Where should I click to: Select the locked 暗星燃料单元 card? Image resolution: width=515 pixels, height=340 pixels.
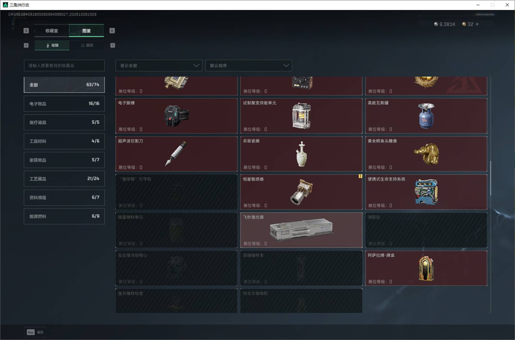pos(176,230)
